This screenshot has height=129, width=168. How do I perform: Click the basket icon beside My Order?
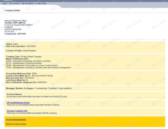[x=37, y=3]
